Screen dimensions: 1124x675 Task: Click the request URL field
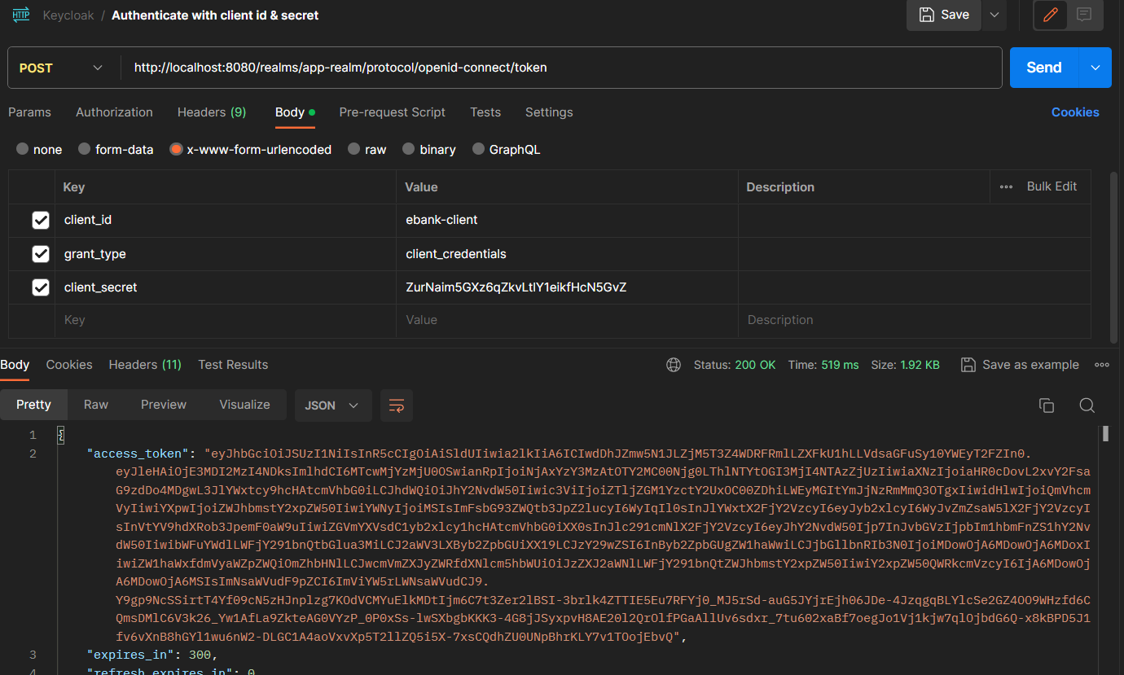tap(561, 68)
